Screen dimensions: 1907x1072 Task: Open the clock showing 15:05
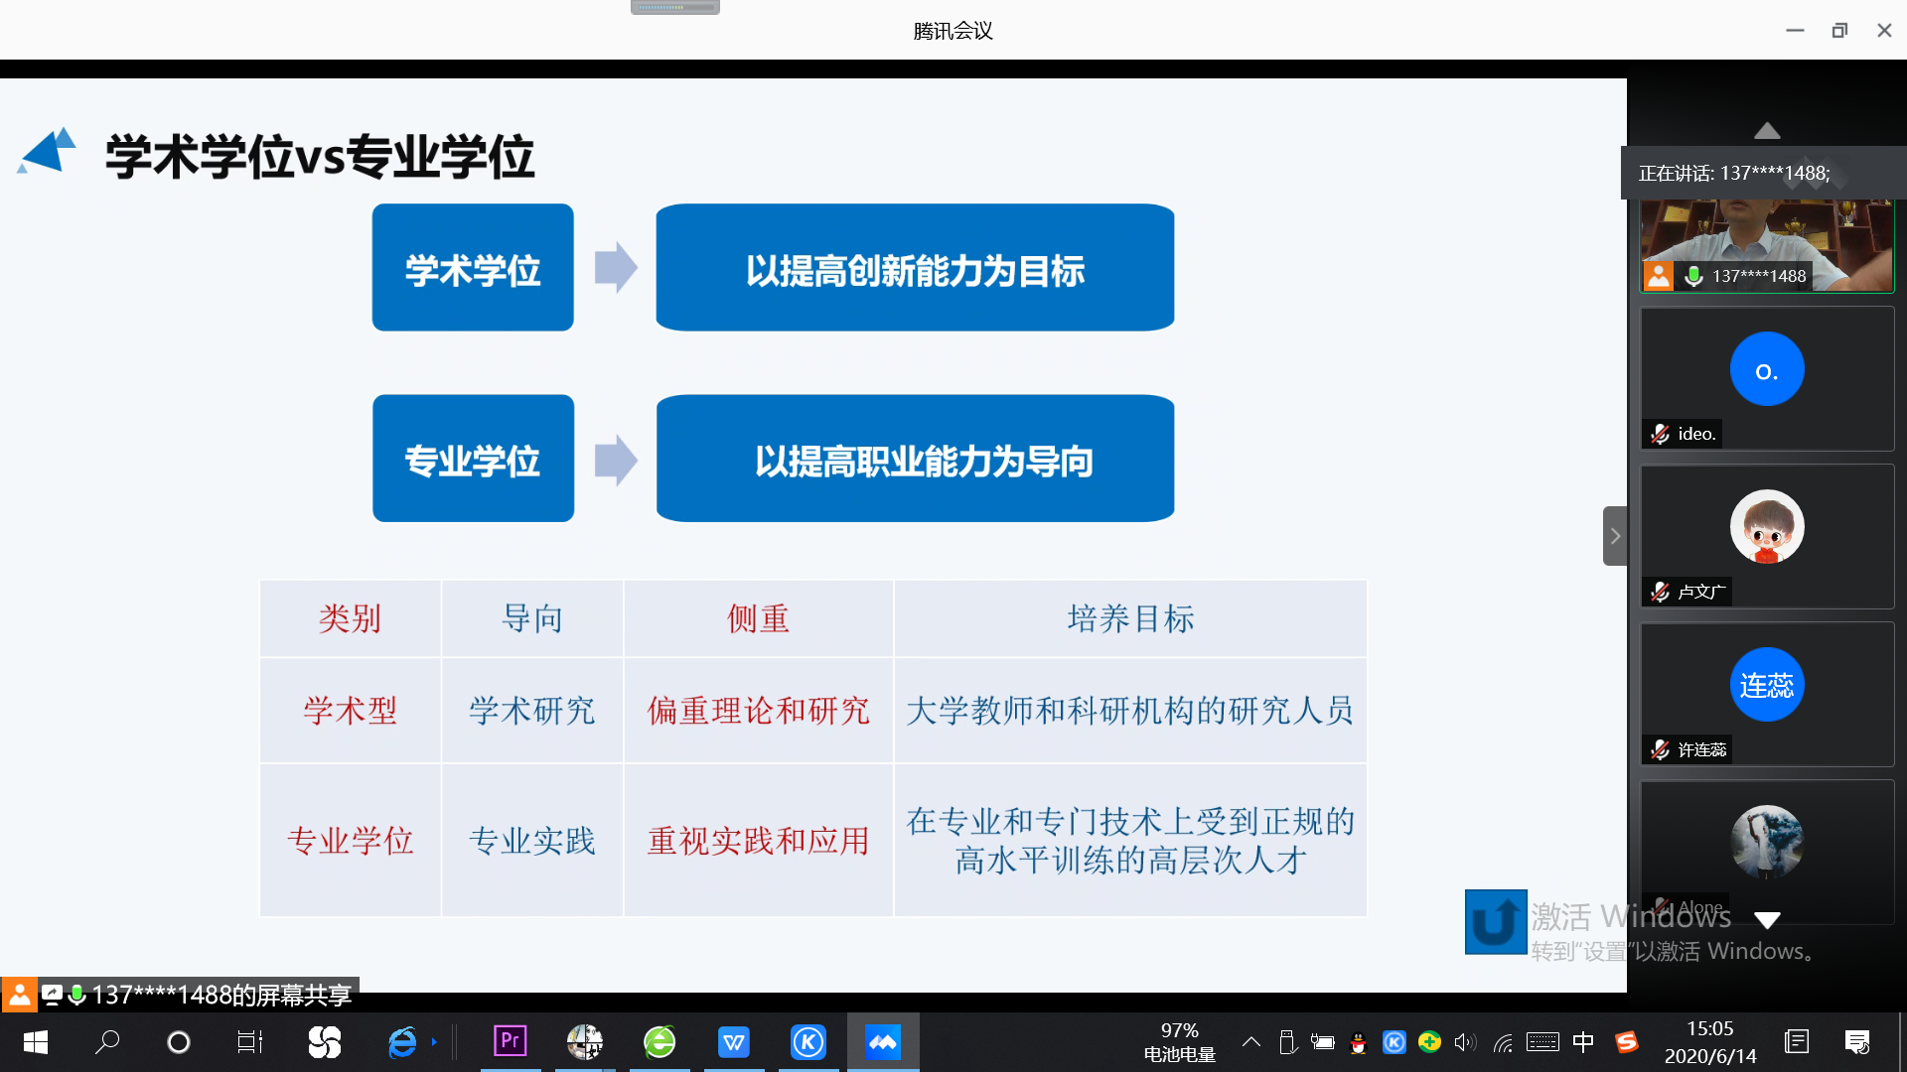(x=1709, y=1041)
